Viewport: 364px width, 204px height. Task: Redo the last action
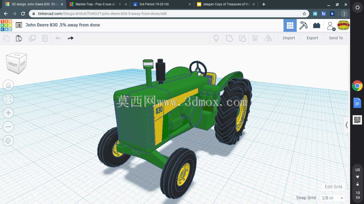[71, 38]
